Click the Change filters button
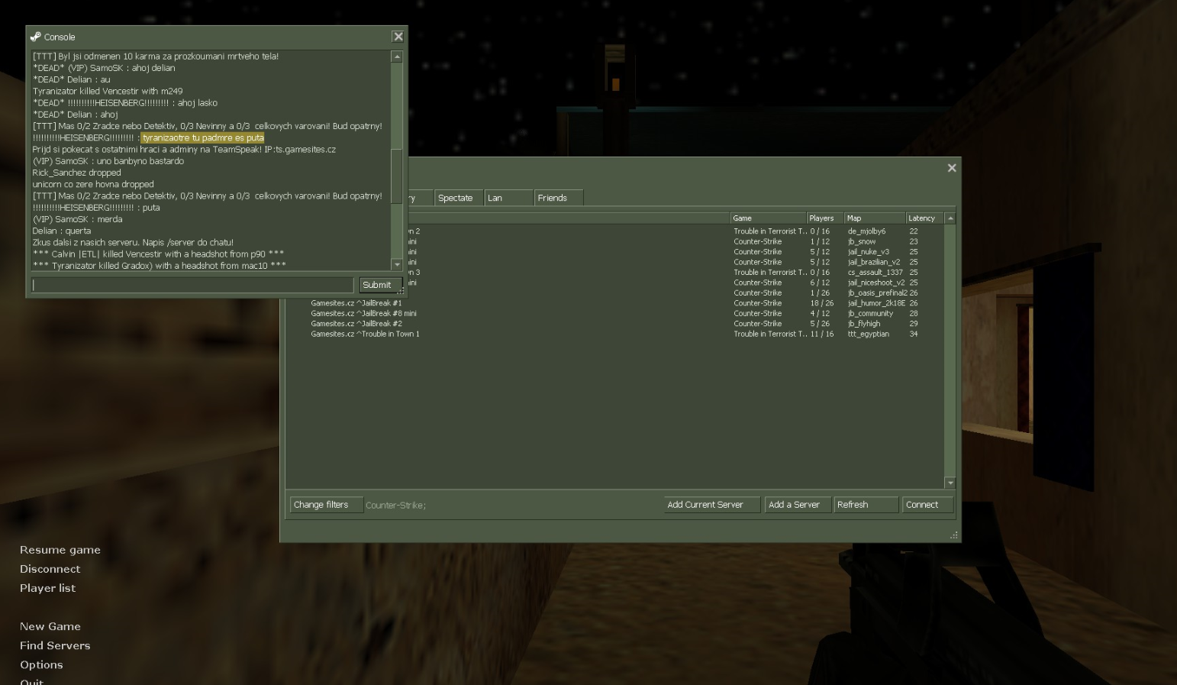Image resolution: width=1177 pixels, height=685 pixels. coord(327,505)
